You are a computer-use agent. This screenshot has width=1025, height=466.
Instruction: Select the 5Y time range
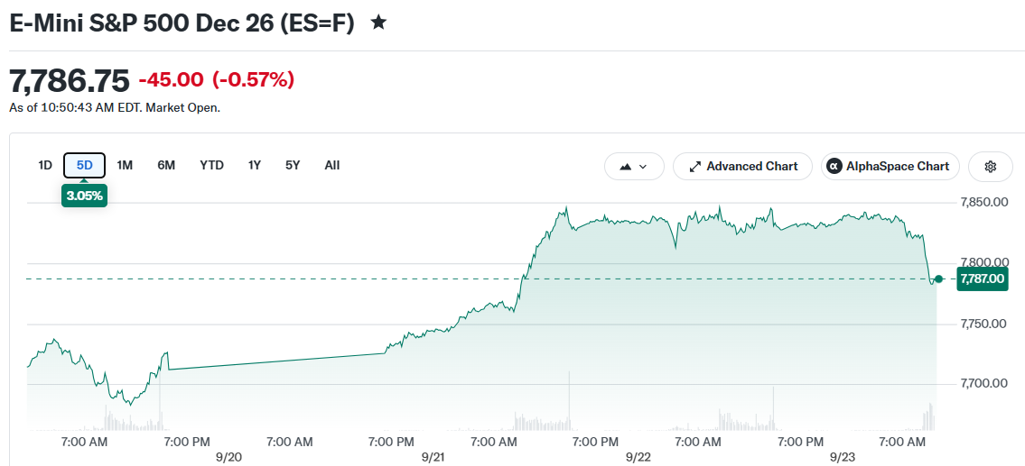[x=293, y=166]
